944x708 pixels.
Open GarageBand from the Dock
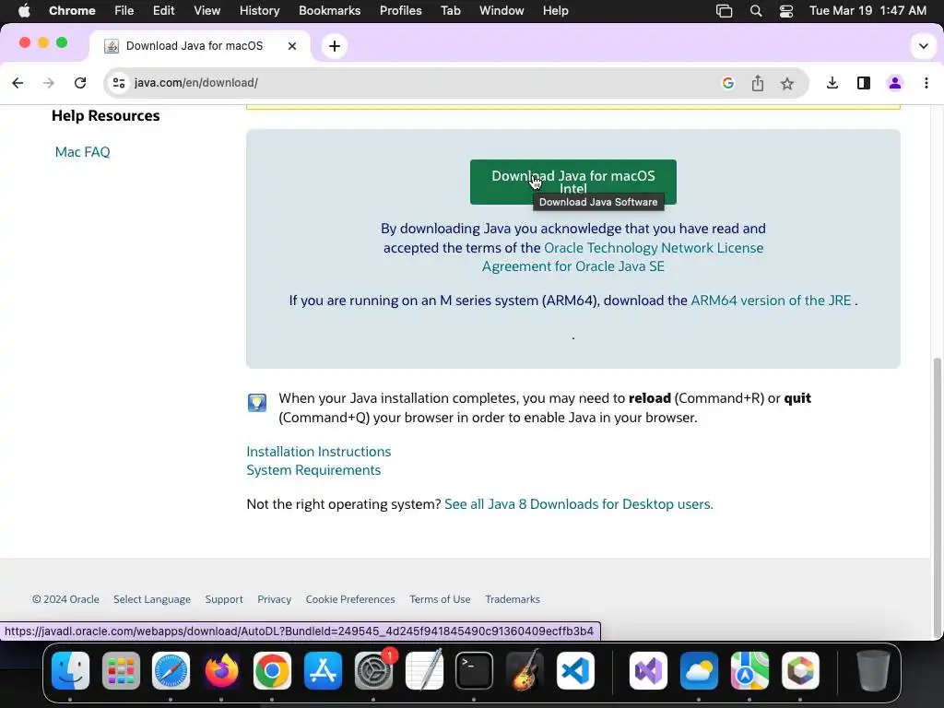click(525, 671)
